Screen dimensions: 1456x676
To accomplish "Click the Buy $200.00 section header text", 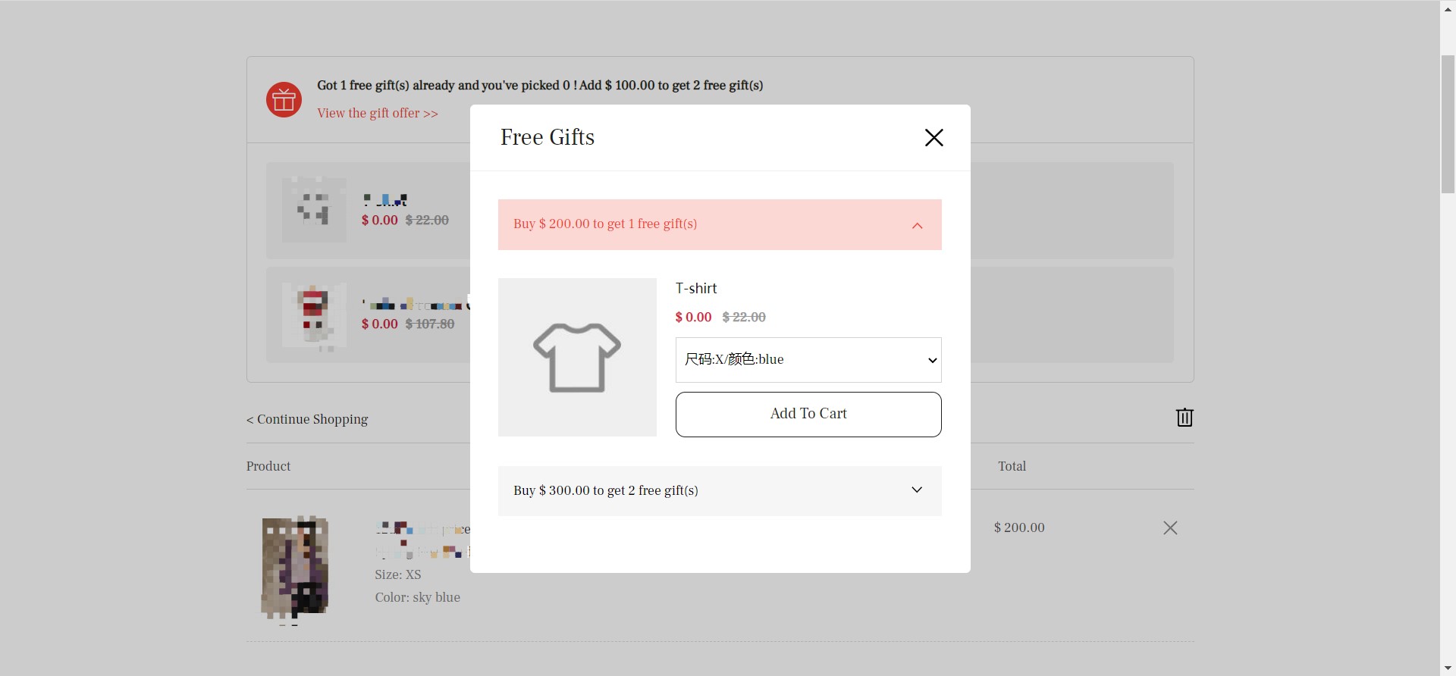I will (605, 224).
